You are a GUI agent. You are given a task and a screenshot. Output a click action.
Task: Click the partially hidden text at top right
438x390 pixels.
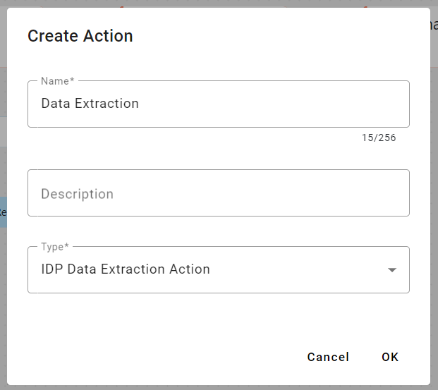pyautogui.click(x=433, y=25)
